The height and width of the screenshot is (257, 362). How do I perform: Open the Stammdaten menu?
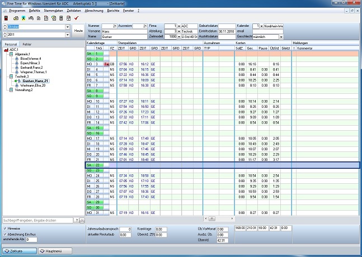(x=53, y=11)
